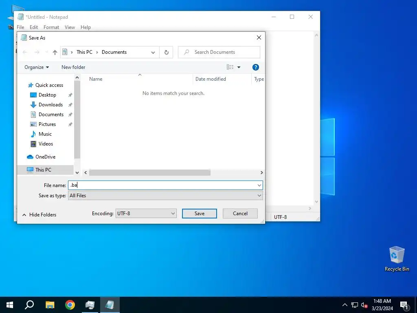Open Notepad Format menu
The width and height of the screenshot is (417, 313).
pyautogui.click(x=51, y=27)
